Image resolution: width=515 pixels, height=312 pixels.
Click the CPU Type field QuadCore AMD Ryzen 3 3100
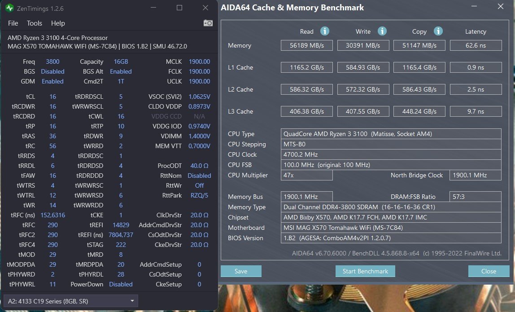[x=391, y=134]
